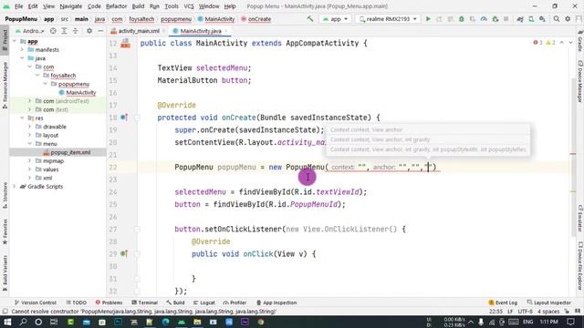The image size is (584, 328).
Task: Open Emulator side panel
Action: 580,219
